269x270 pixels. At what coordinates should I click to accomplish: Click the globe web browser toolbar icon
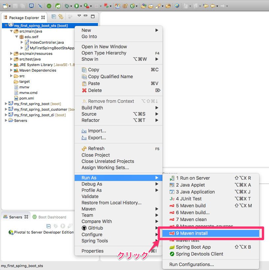[177, 6]
